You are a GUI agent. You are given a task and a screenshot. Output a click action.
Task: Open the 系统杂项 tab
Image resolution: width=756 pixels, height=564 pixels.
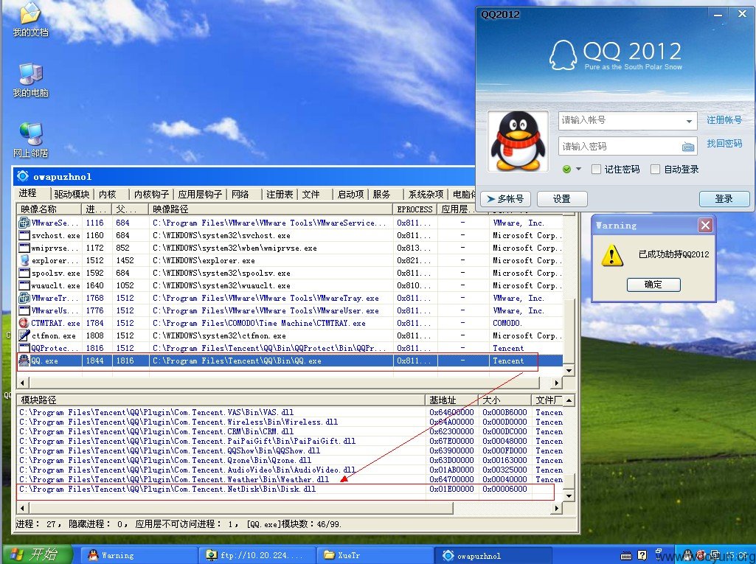pyautogui.click(x=426, y=195)
